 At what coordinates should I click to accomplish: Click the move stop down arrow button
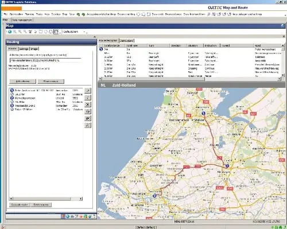pos(88,98)
